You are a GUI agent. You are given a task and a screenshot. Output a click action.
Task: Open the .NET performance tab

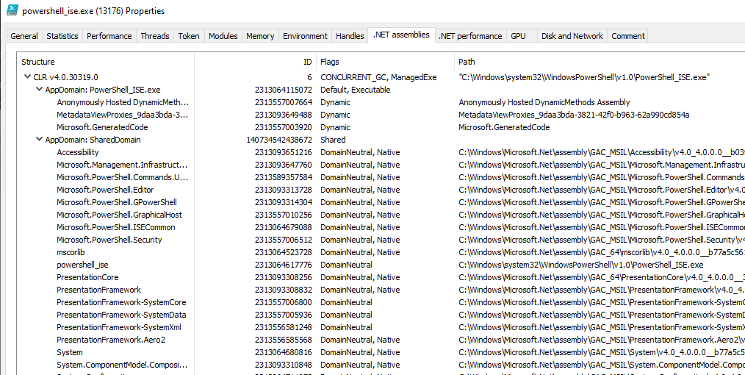coord(470,36)
